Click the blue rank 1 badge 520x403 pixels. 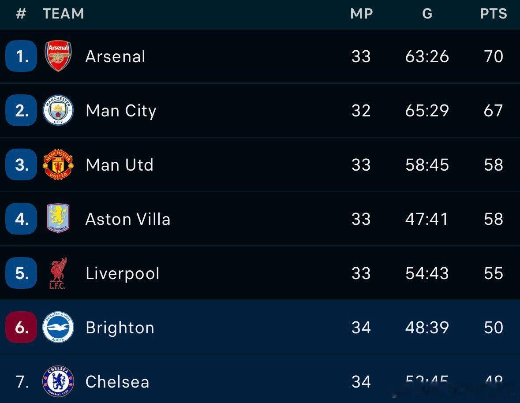[21, 56]
